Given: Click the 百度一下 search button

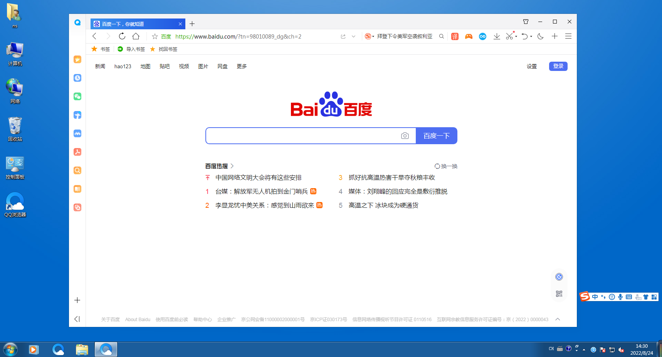Looking at the screenshot, I should [437, 136].
